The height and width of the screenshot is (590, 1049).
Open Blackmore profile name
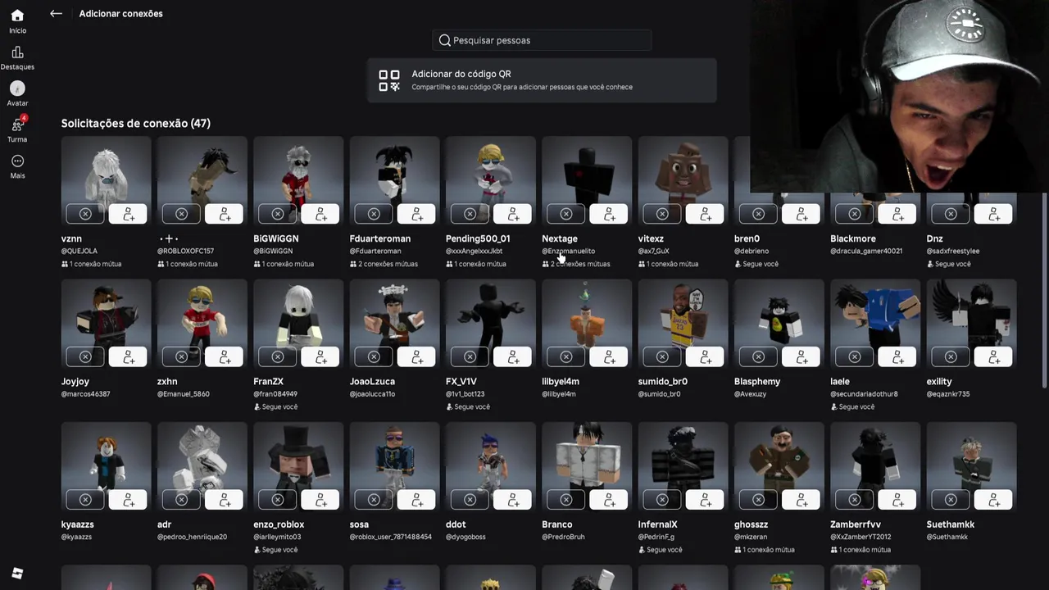point(853,238)
